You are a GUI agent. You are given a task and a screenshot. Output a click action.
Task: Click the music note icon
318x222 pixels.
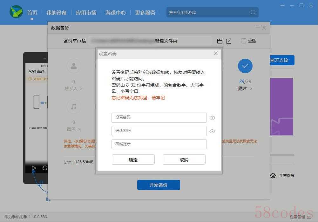pyautogui.click(x=74, y=107)
